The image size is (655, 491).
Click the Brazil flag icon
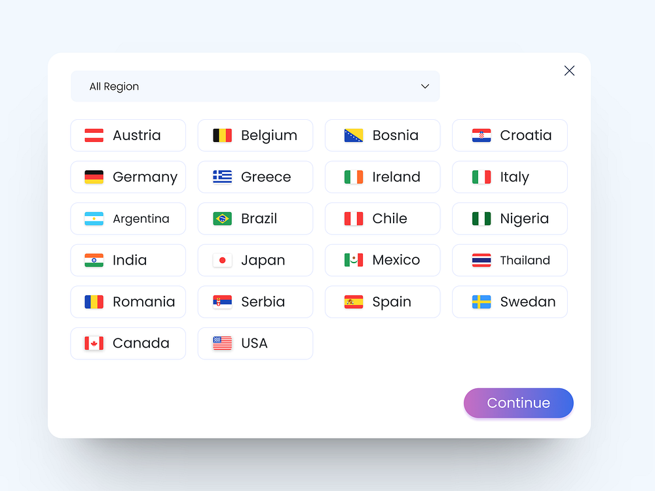point(222,219)
